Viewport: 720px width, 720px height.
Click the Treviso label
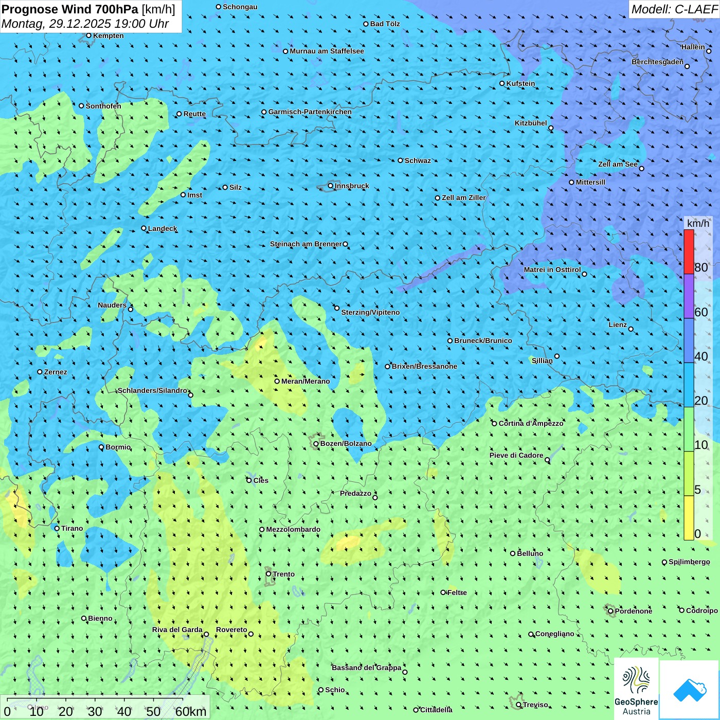pos(535,705)
